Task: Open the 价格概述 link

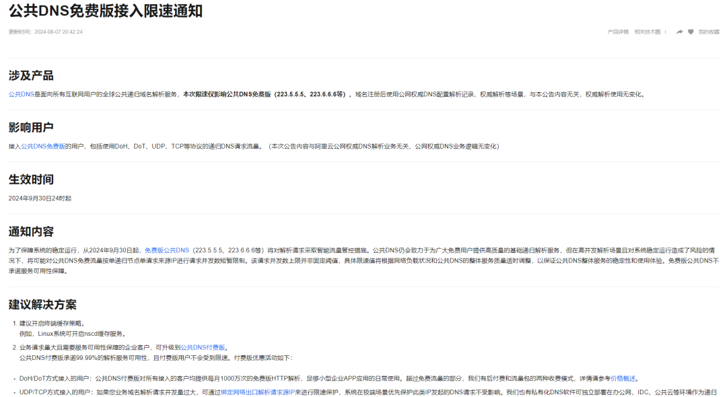Action: 623,378
